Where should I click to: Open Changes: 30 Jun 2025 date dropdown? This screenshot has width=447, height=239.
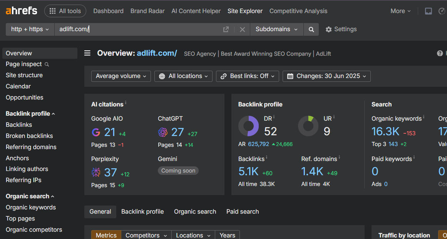(x=326, y=76)
